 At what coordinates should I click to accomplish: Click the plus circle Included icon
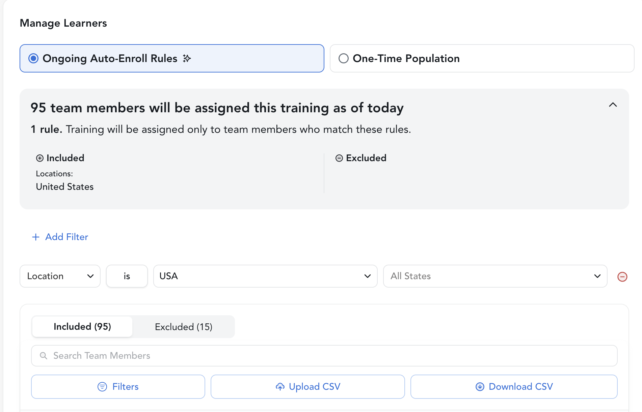pyautogui.click(x=40, y=158)
